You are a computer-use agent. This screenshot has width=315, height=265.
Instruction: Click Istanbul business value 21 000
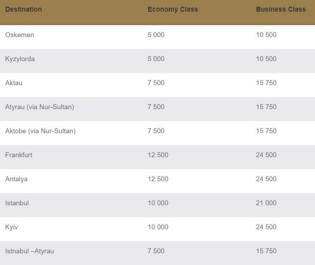266,203
